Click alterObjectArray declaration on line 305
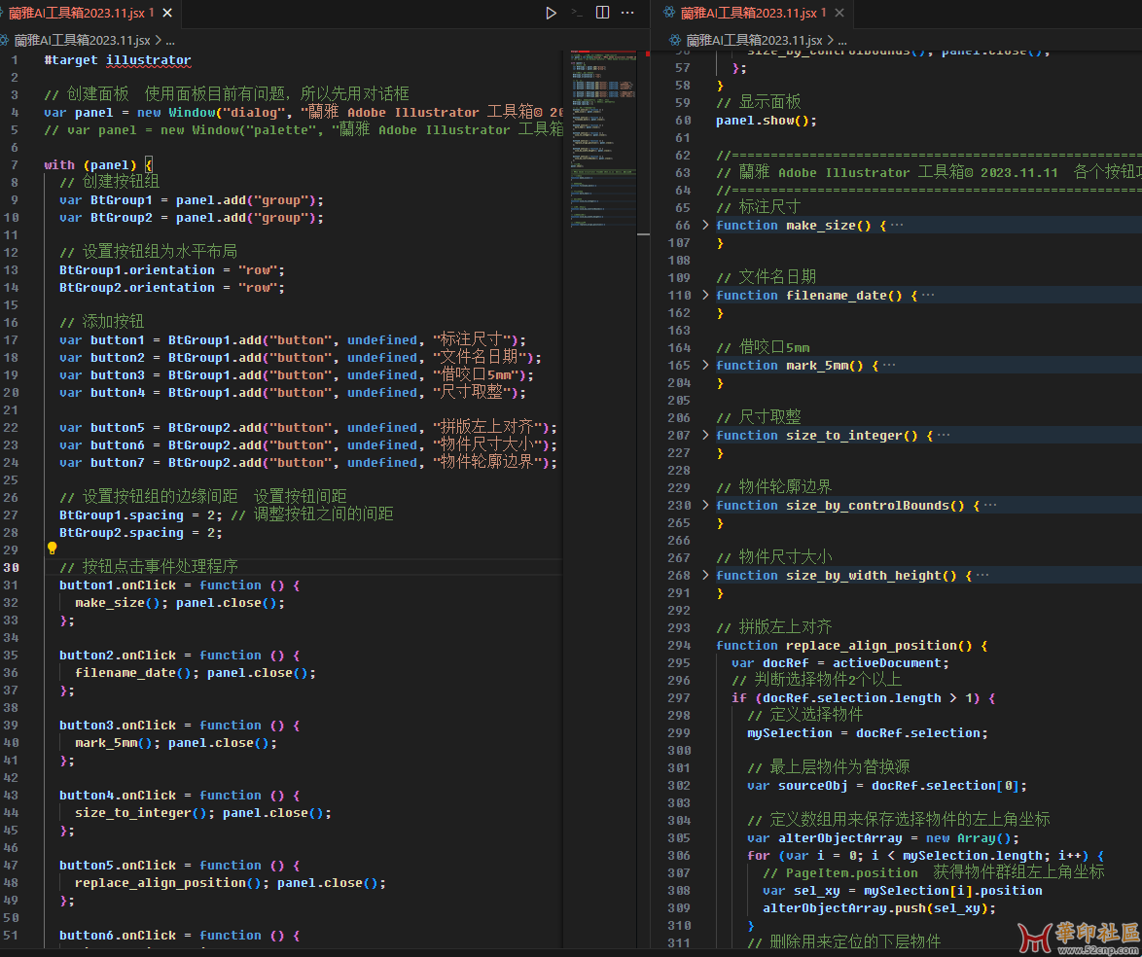 [839, 837]
